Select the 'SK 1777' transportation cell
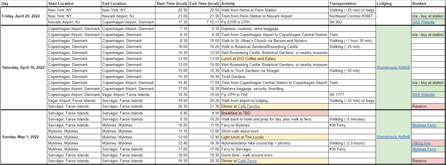 click(352, 94)
